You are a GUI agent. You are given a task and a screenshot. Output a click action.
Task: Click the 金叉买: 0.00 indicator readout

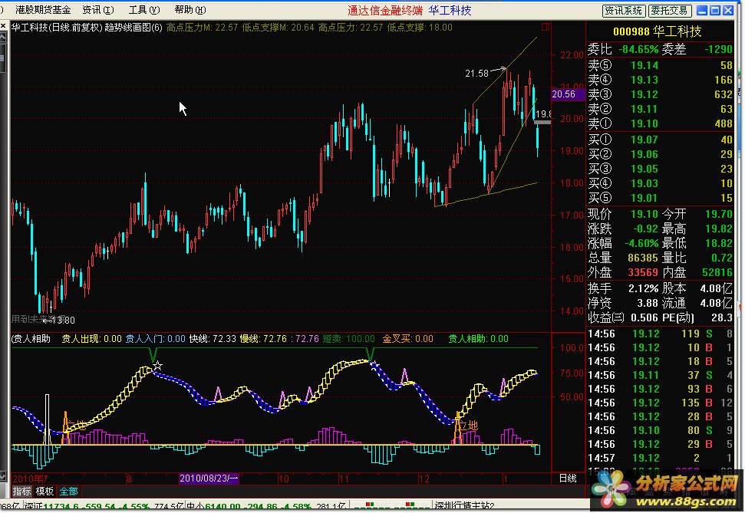coord(407,339)
